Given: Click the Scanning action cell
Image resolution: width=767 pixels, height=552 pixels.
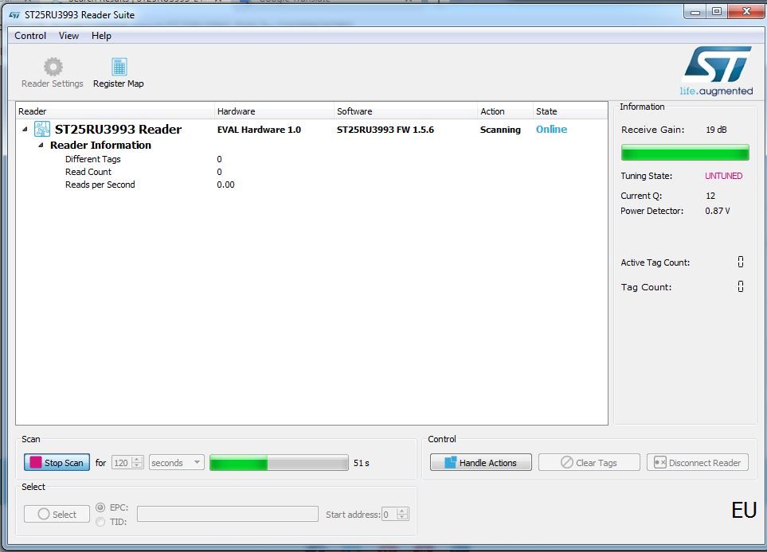Looking at the screenshot, I should [500, 130].
